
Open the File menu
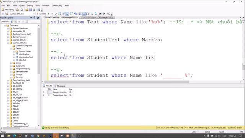[x=3, y=5]
